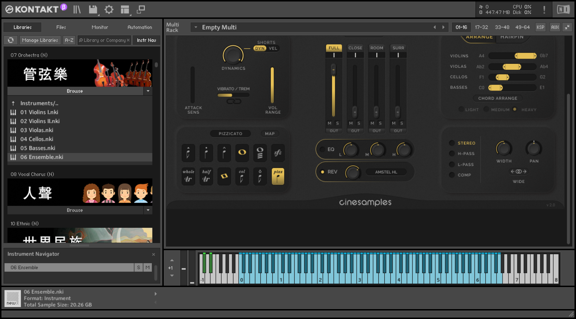Open the AMSTEL HL reverb selector
The image size is (576, 319).
[x=386, y=172]
